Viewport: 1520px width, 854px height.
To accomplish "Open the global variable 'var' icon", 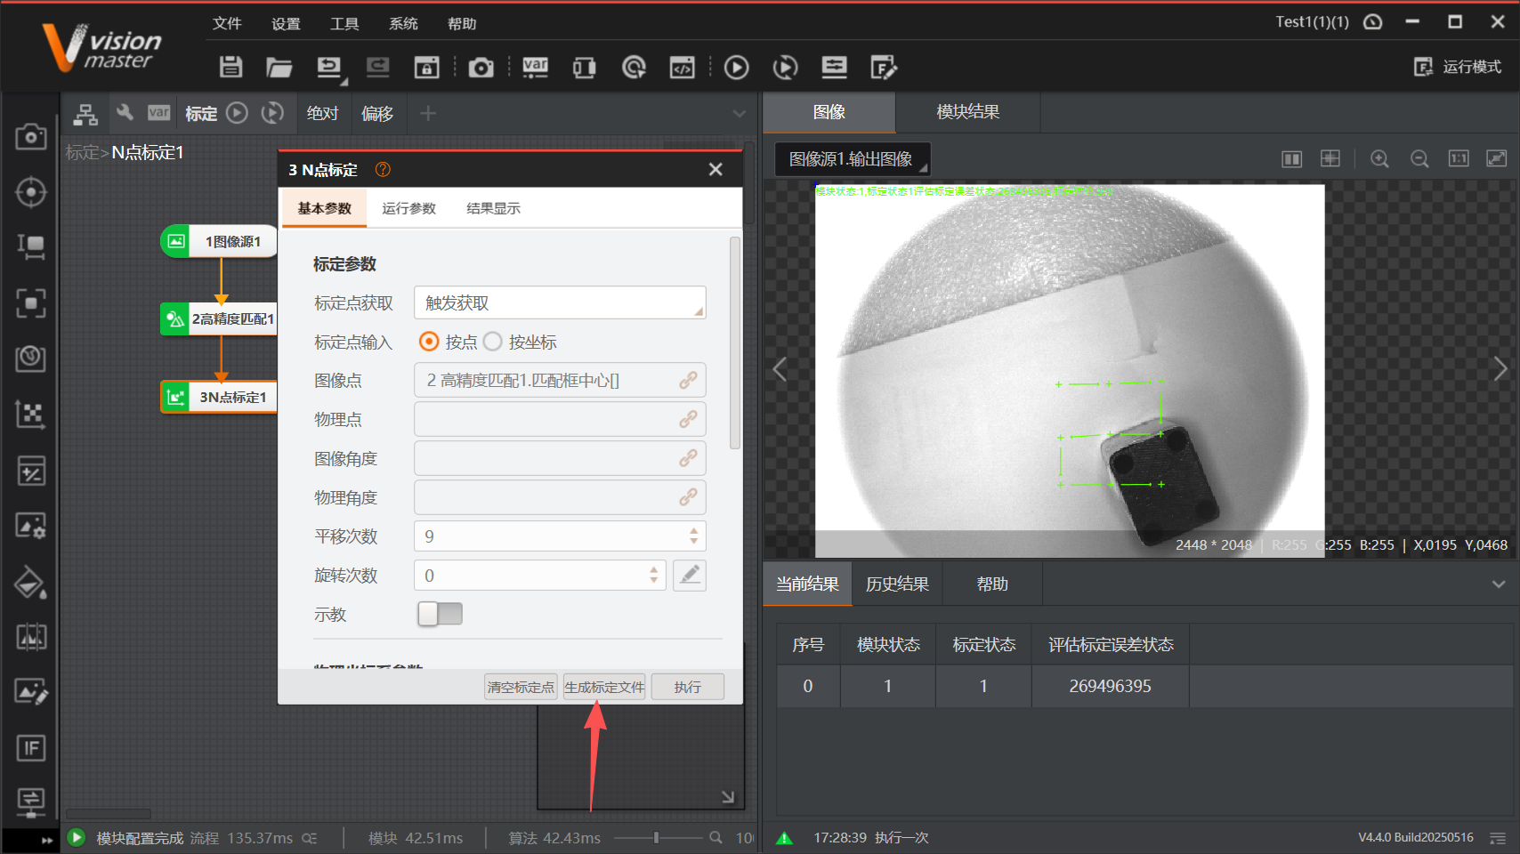I will [535, 67].
